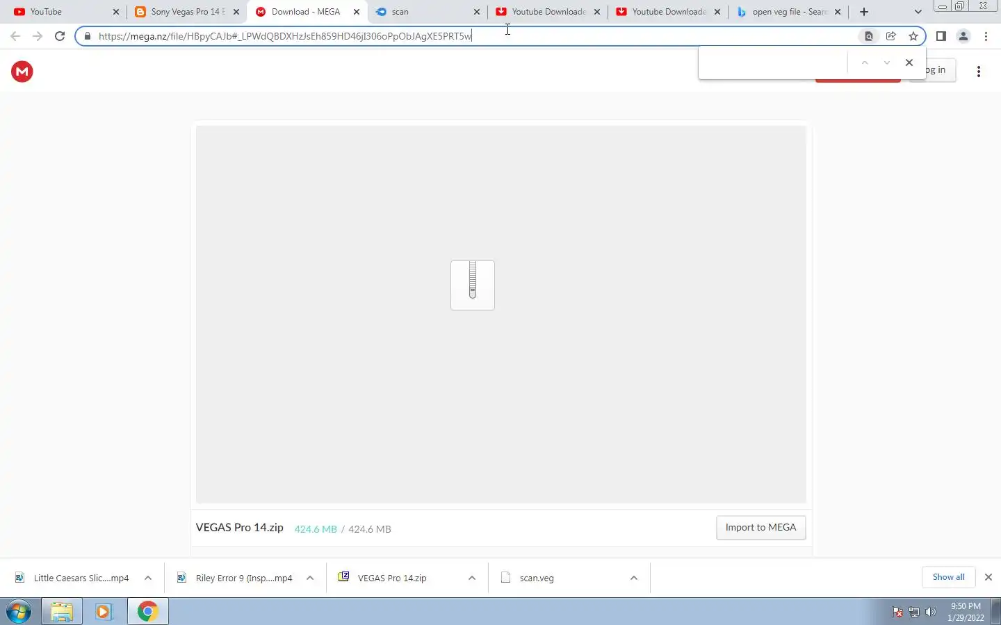
Task: Click Import to MEGA button
Action: click(x=761, y=528)
